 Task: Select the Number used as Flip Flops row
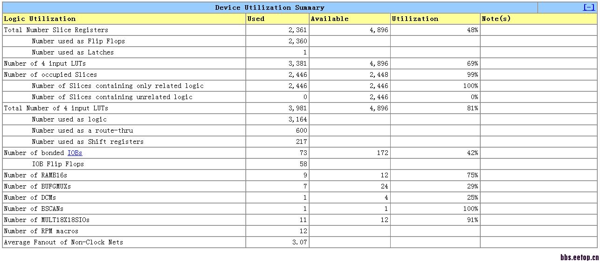click(300, 41)
